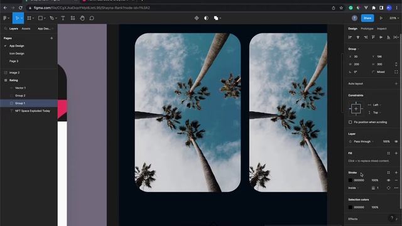Toggle constrain proportions lock
Screen dimensions: 402x226
tap(396, 64)
